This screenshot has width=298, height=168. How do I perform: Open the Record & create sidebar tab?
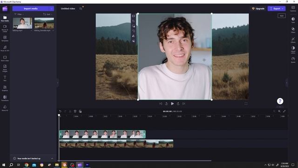coord(5,28)
